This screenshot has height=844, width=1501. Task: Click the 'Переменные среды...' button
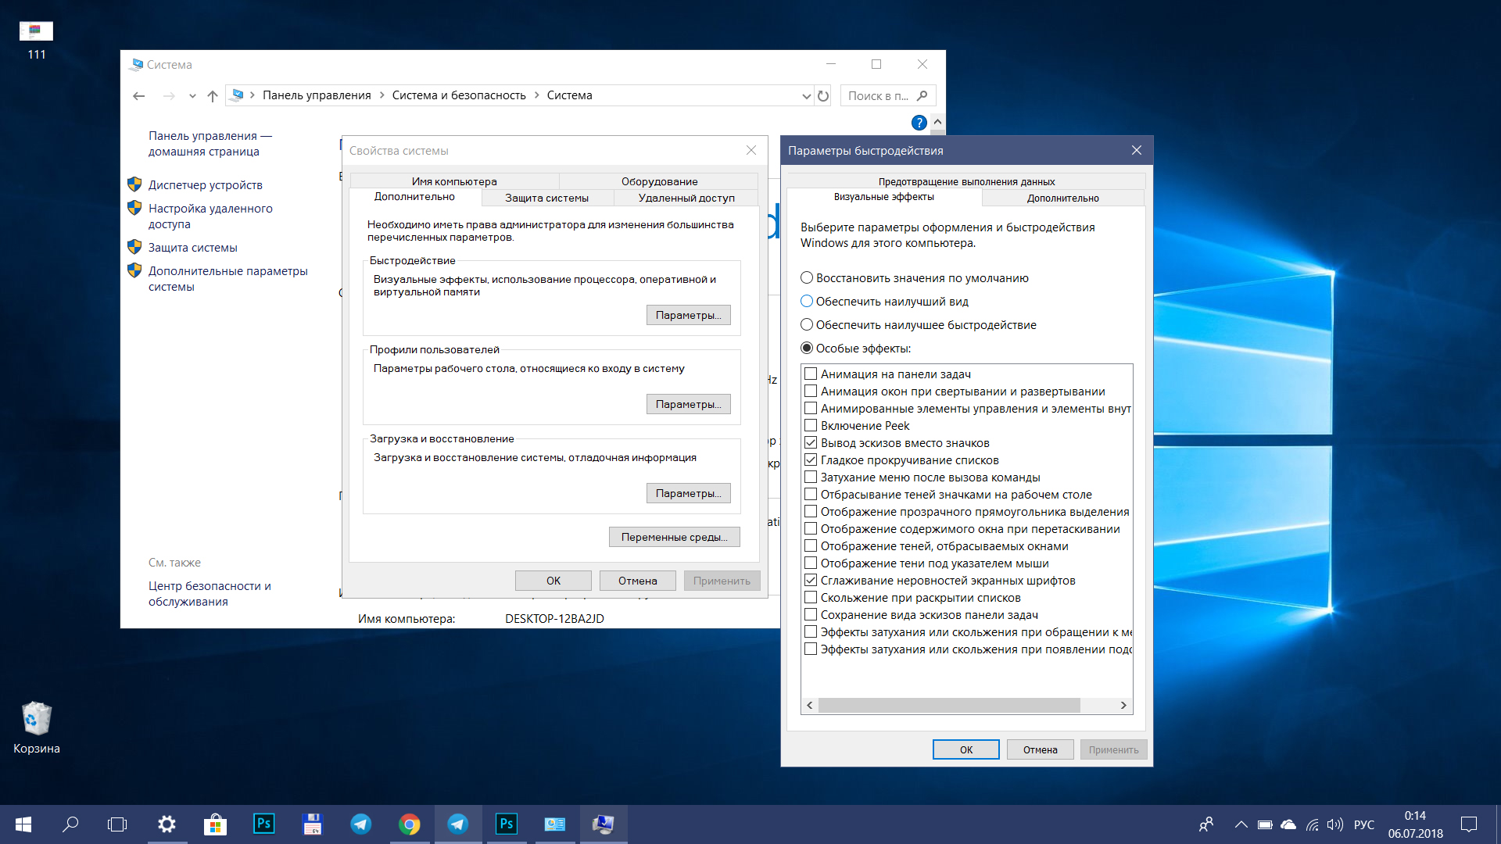(x=674, y=537)
